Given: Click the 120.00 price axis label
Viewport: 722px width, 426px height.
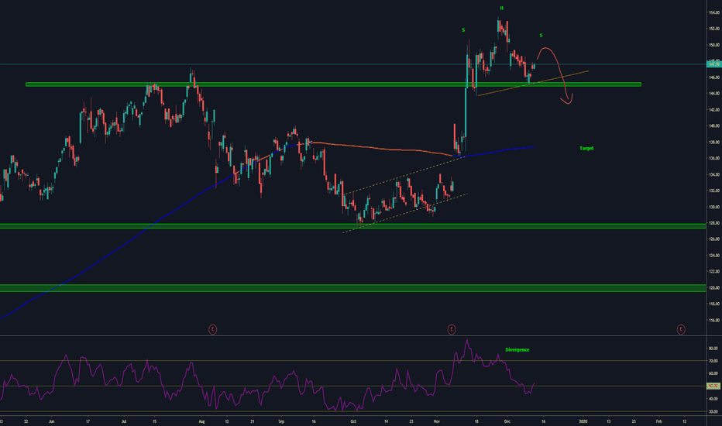Looking at the screenshot, I should pos(714,288).
